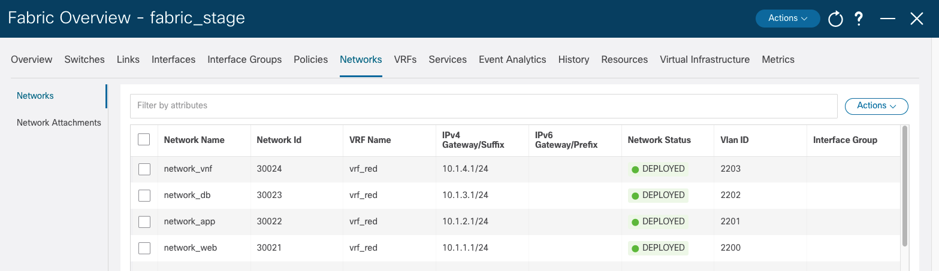Click the DEPLOYED status for network_vnf
The width and height of the screenshot is (939, 271).
coord(658,169)
